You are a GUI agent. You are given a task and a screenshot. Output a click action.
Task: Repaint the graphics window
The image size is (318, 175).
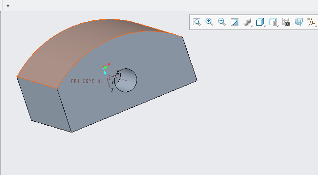pos(235,22)
